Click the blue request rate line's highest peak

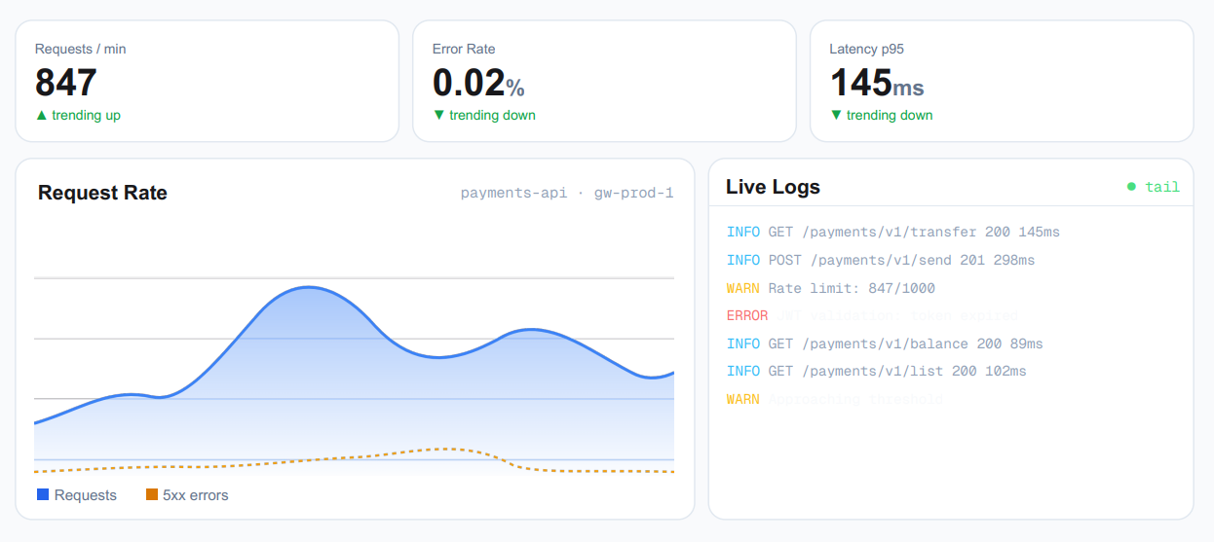(x=308, y=287)
